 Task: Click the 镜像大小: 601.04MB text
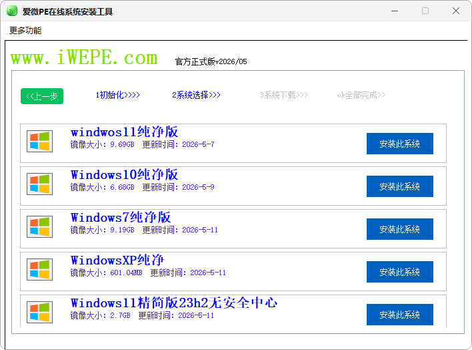[x=106, y=273]
